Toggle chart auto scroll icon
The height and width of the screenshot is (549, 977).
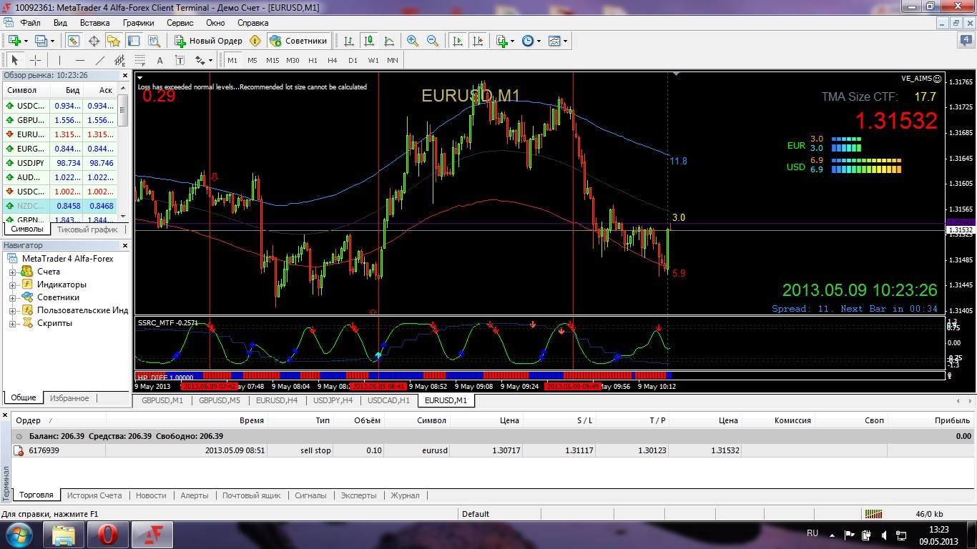point(458,41)
